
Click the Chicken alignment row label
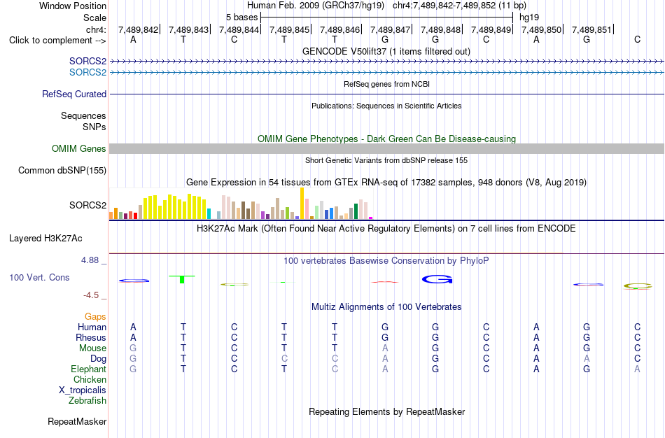point(90,379)
